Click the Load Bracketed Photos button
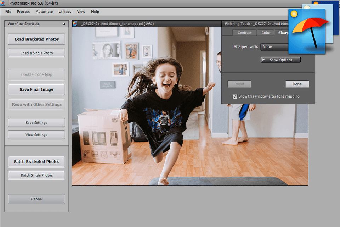 pyautogui.click(x=36, y=39)
